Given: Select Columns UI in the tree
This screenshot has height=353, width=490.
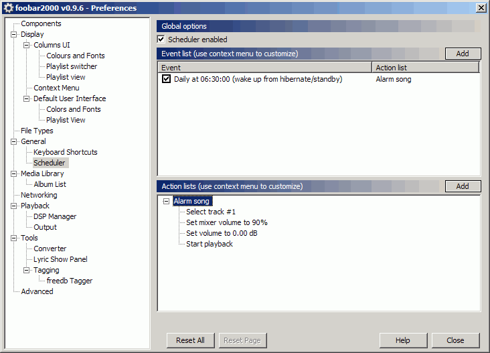Looking at the screenshot, I should point(52,45).
